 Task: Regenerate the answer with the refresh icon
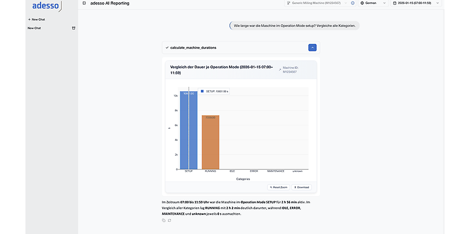[169, 220]
